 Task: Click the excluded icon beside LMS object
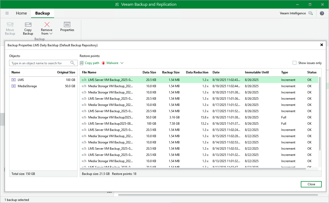point(14,80)
